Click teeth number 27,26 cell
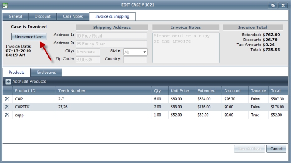Screen dimensions: 291x163 click(104, 107)
